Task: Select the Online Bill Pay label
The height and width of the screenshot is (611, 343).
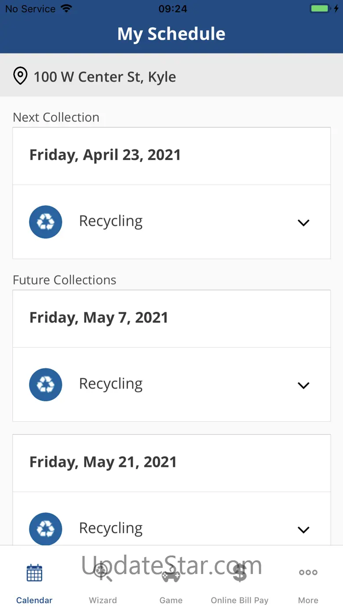Action: (240, 600)
